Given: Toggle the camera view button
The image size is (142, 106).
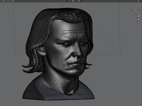Looking at the screenshot, I should point(139,23).
